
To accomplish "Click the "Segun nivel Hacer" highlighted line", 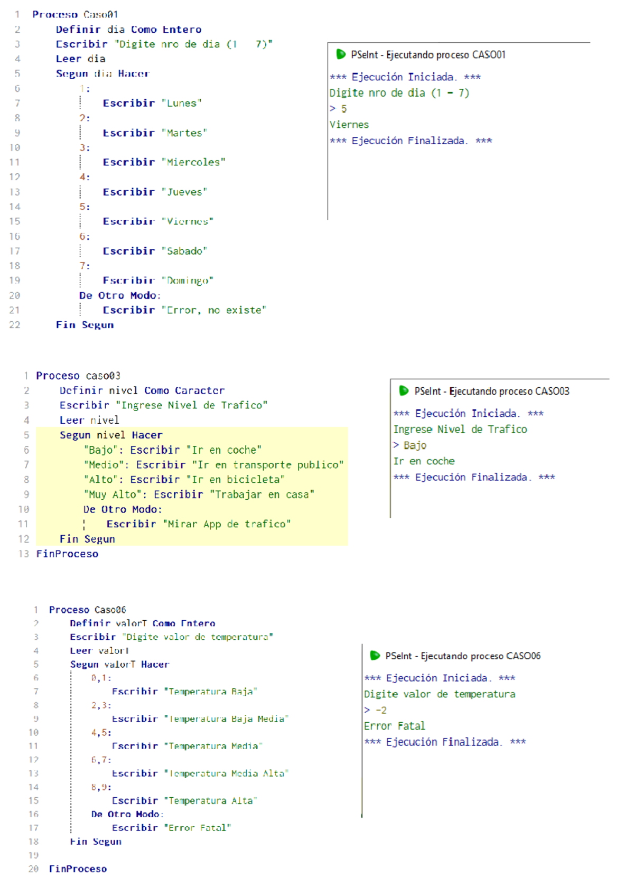I will coord(111,435).
